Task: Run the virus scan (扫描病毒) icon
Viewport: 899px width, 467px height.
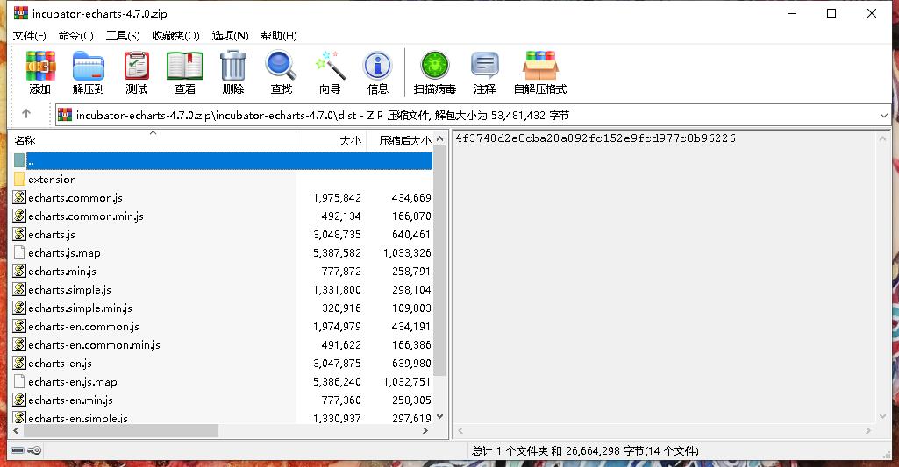Action: pos(435,66)
